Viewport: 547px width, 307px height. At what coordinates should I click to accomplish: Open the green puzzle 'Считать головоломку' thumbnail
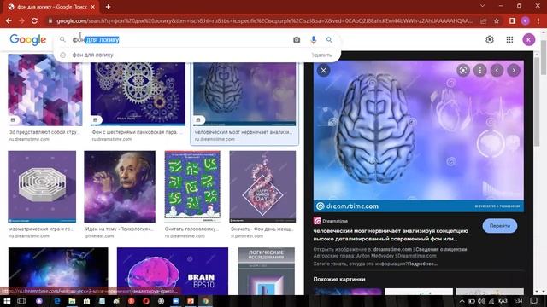(x=192, y=187)
